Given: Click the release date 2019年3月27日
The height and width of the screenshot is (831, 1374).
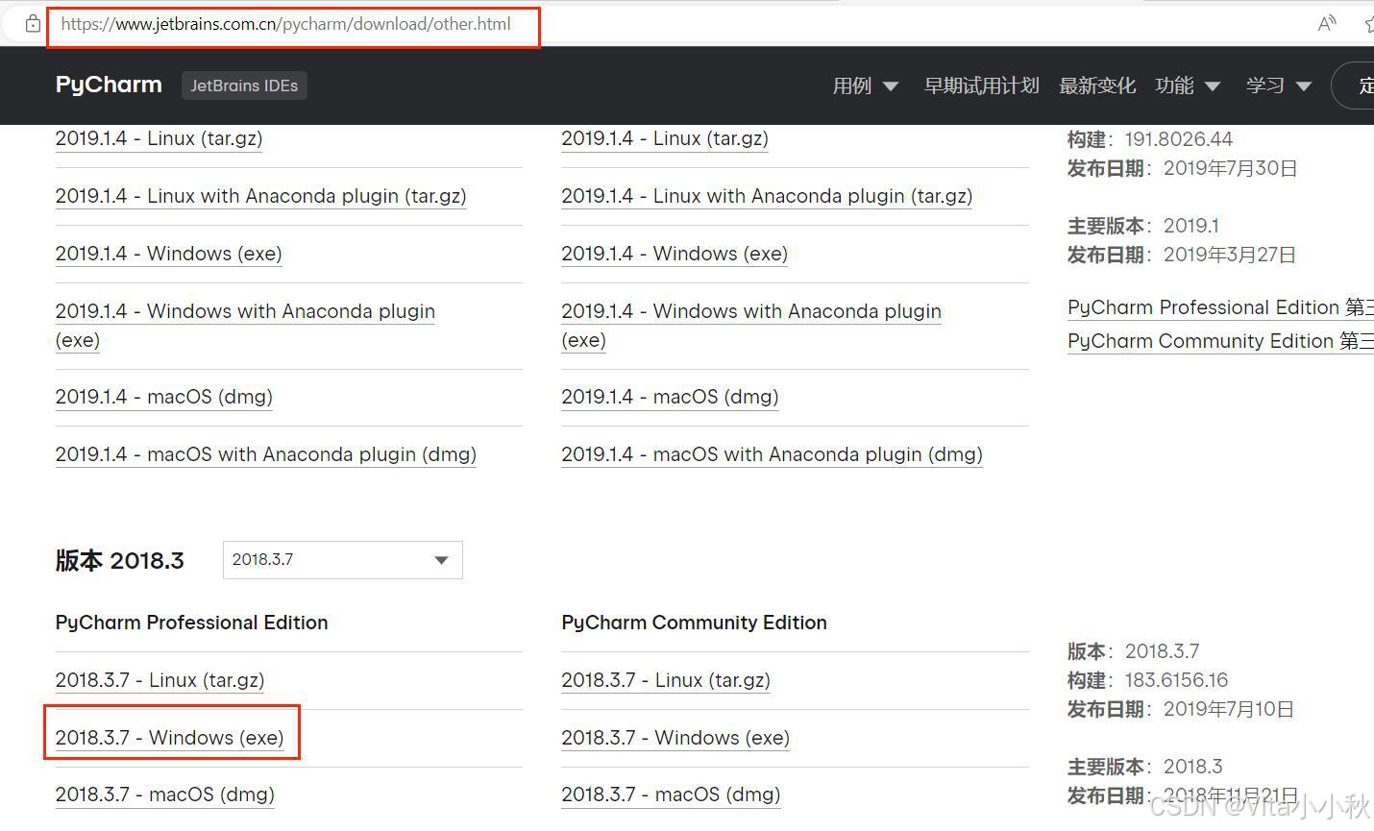Looking at the screenshot, I should coord(1230,255).
